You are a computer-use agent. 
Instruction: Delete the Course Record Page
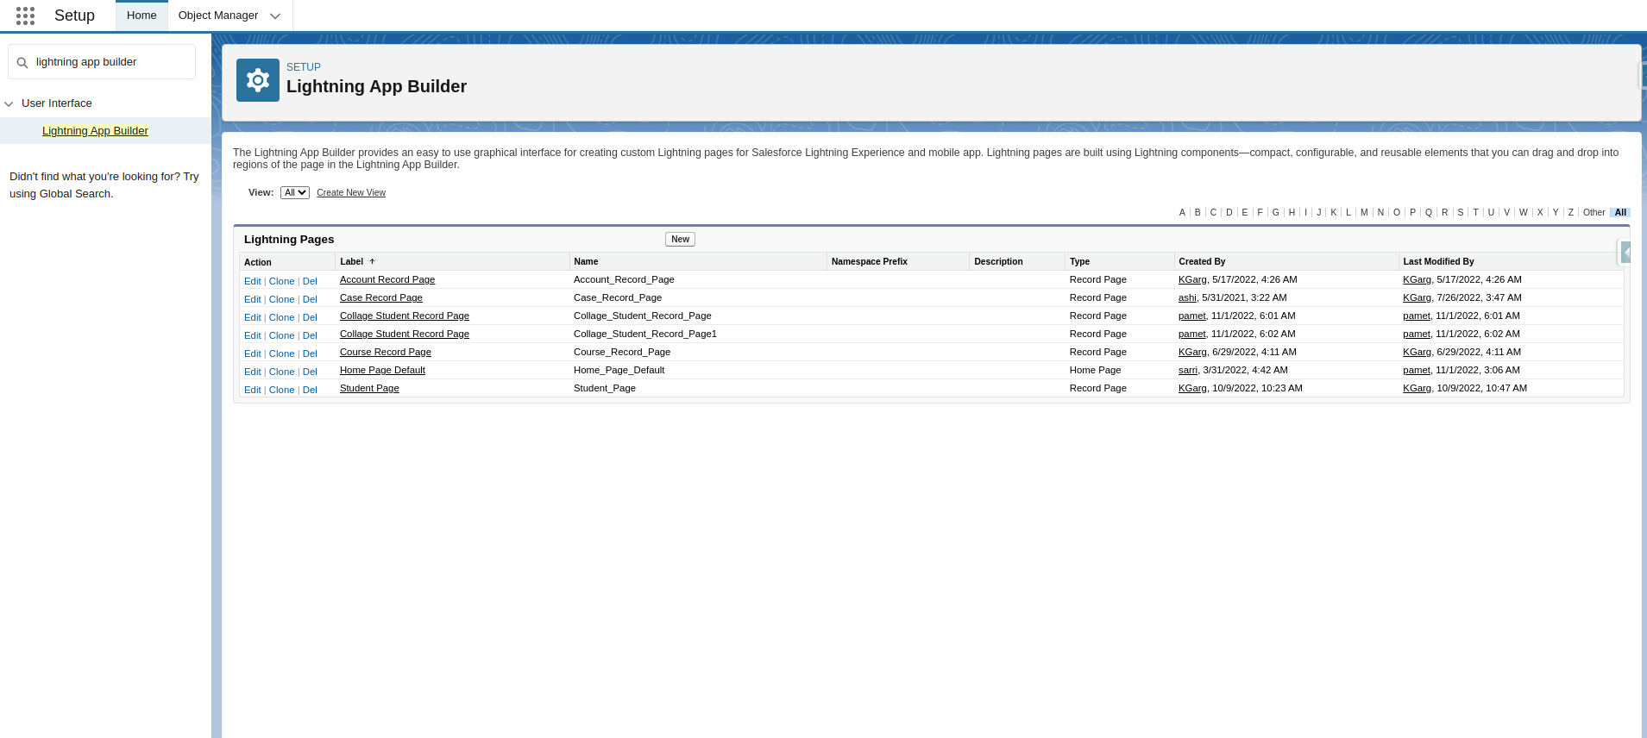310,353
